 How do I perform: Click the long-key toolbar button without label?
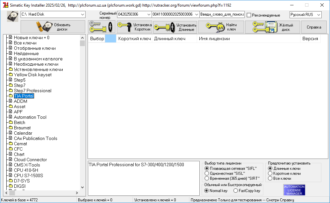pyautogui.click(x=101, y=27)
